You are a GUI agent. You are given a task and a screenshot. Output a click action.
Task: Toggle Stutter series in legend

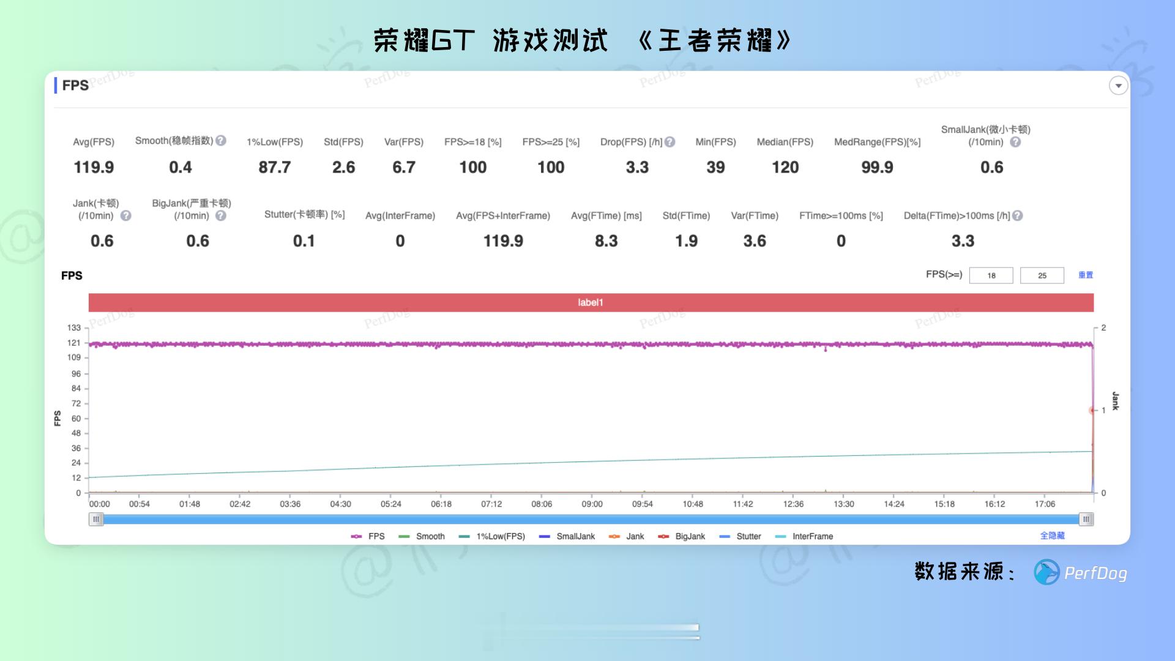[x=740, y=536]
